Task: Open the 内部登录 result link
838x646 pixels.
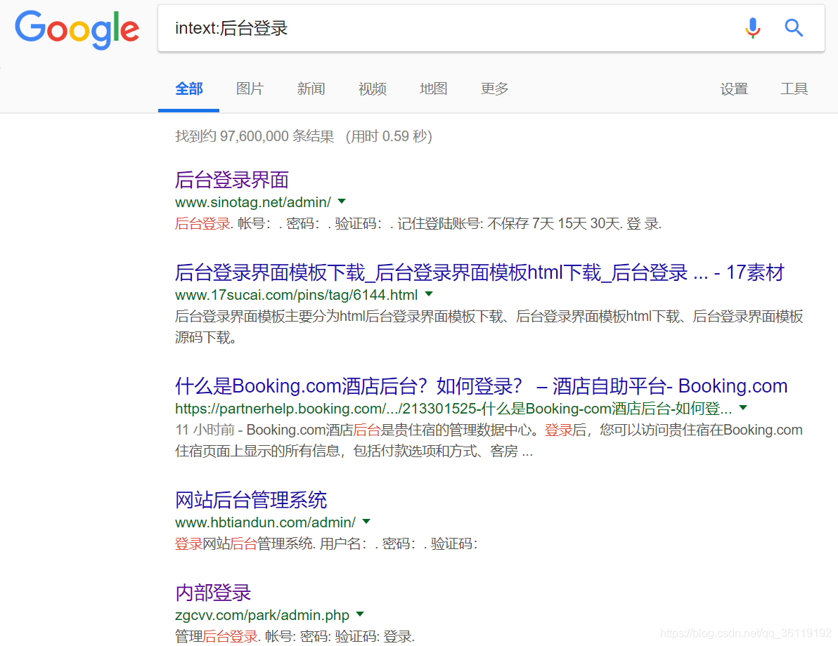Action: pos(213,593)
